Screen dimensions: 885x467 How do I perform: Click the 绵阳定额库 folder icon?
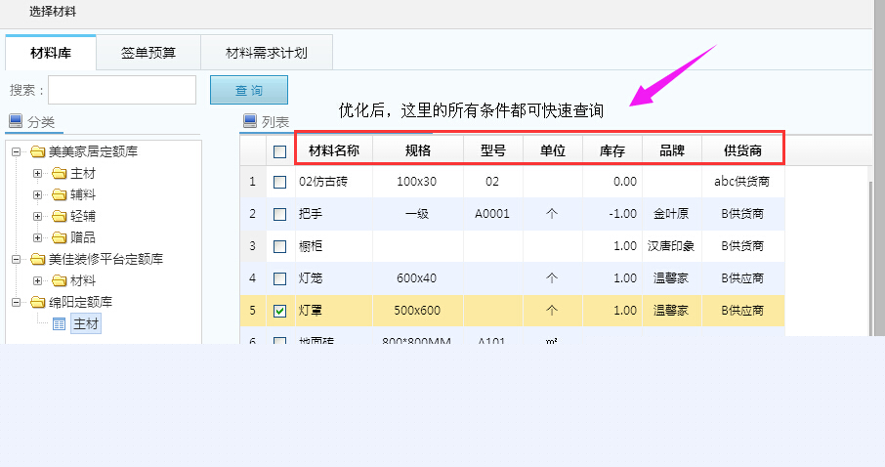coord(38,302)
